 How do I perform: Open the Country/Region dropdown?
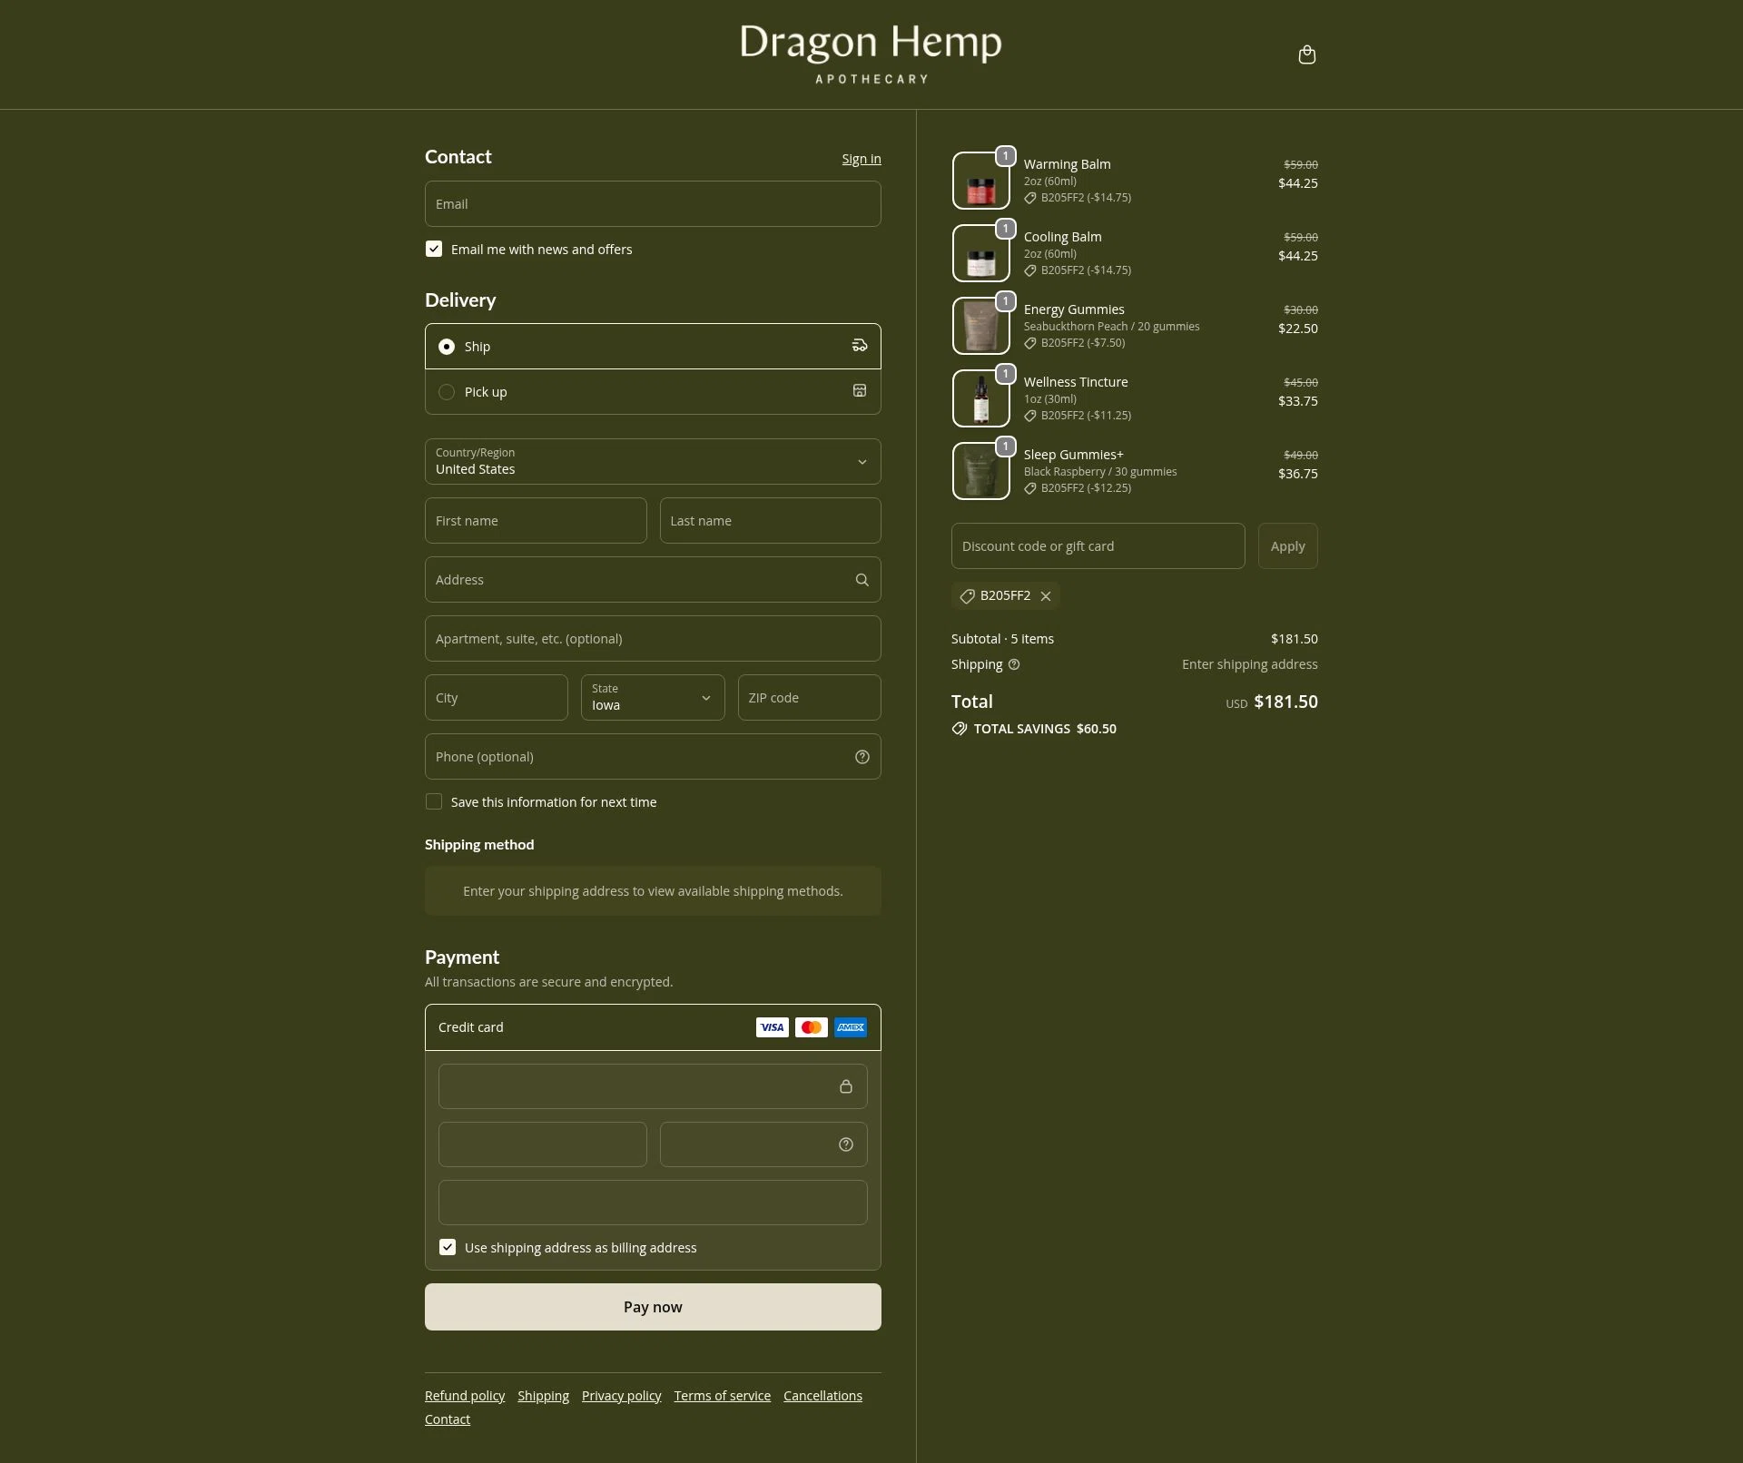pos(652,462)
